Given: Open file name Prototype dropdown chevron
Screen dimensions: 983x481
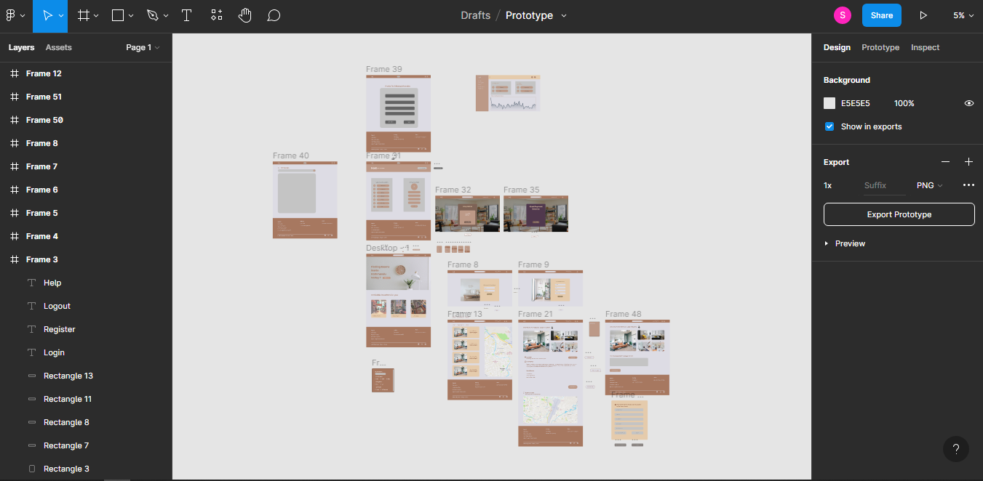Looking at the screenshot, I should click(x=564, y=15).
